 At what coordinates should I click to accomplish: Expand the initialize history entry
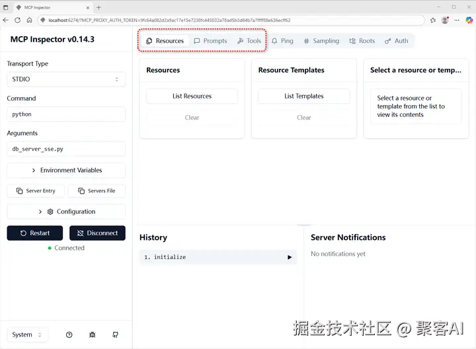(218, 257)
